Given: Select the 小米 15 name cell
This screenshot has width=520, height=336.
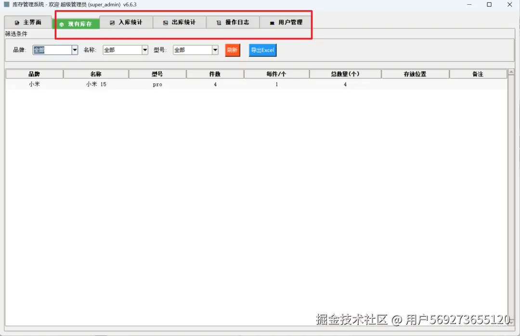Looking at the screenshot, I should point(96,84).
